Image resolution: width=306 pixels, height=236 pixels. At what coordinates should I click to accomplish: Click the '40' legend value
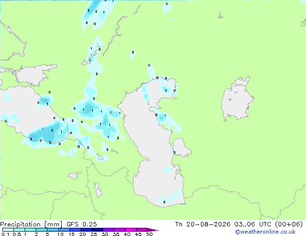(x=127, y=234)
